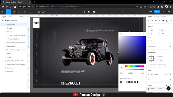Select the Group 2 layer

tap(10, 28)
